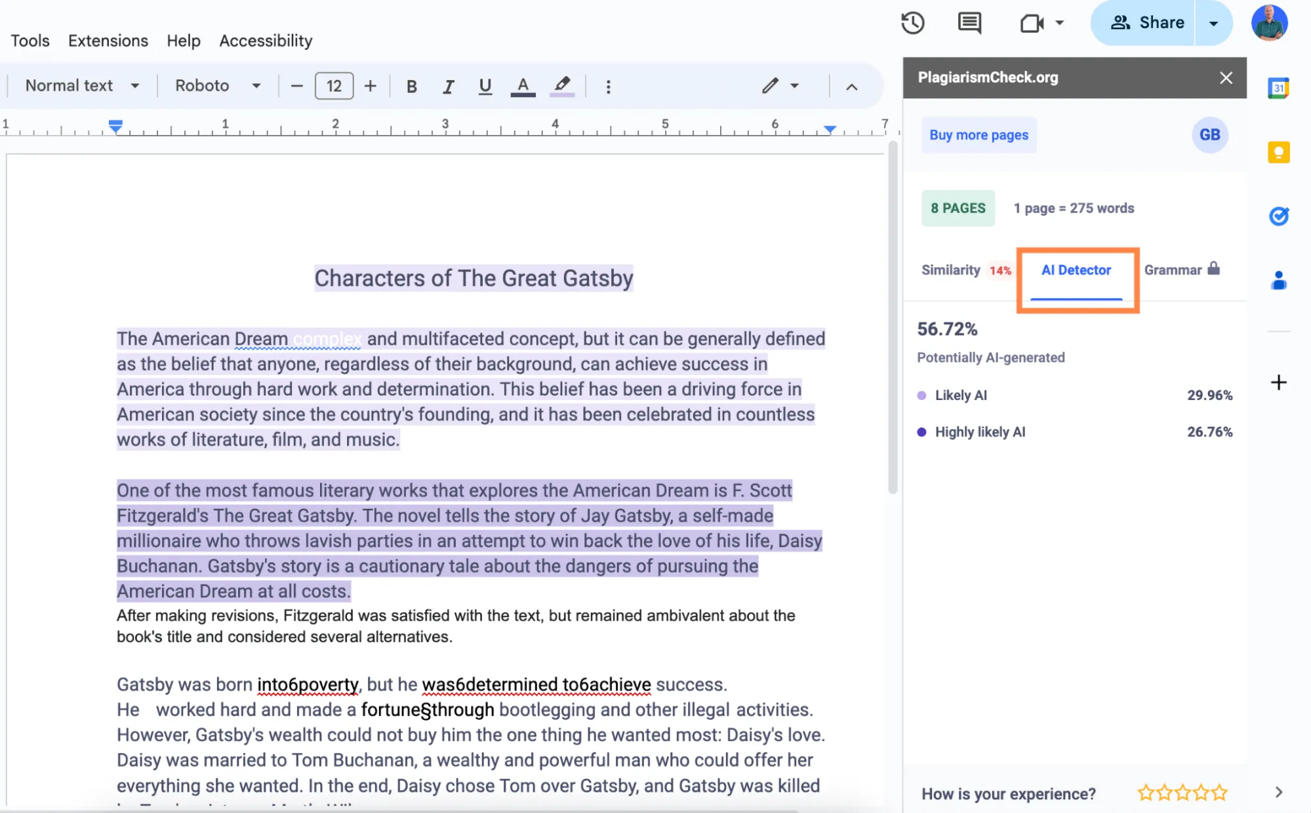Open the Extensions menu

pyautogui.click(x=108, y=41)
